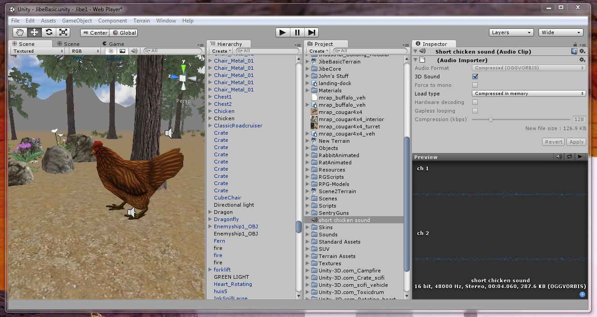Open the Load type dropdown
This screenshot has height=317, width=597.
coord(529,94)
